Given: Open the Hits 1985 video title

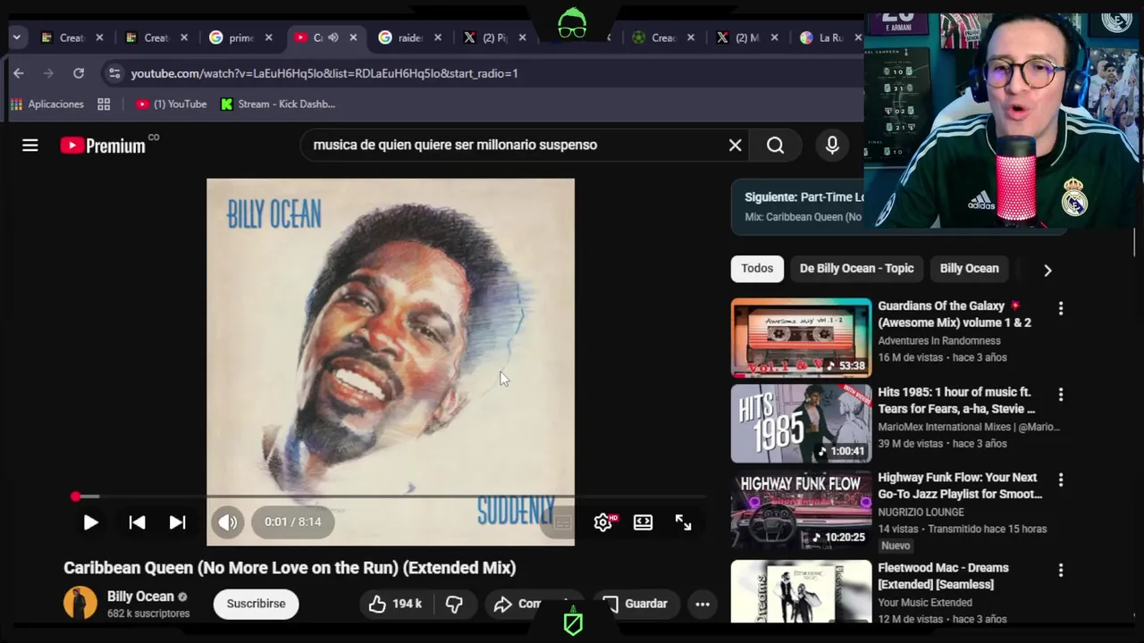Looking at the screenshot, I should coord(956,400).
